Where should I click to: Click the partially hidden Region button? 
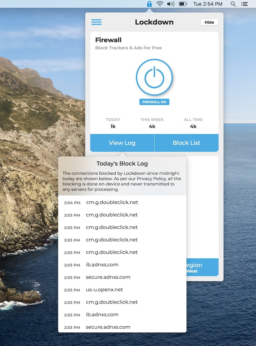point(203,267)
